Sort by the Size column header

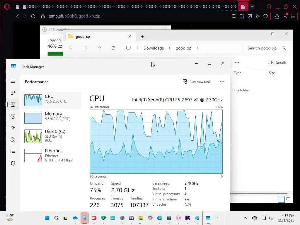(x=279, y=73)
